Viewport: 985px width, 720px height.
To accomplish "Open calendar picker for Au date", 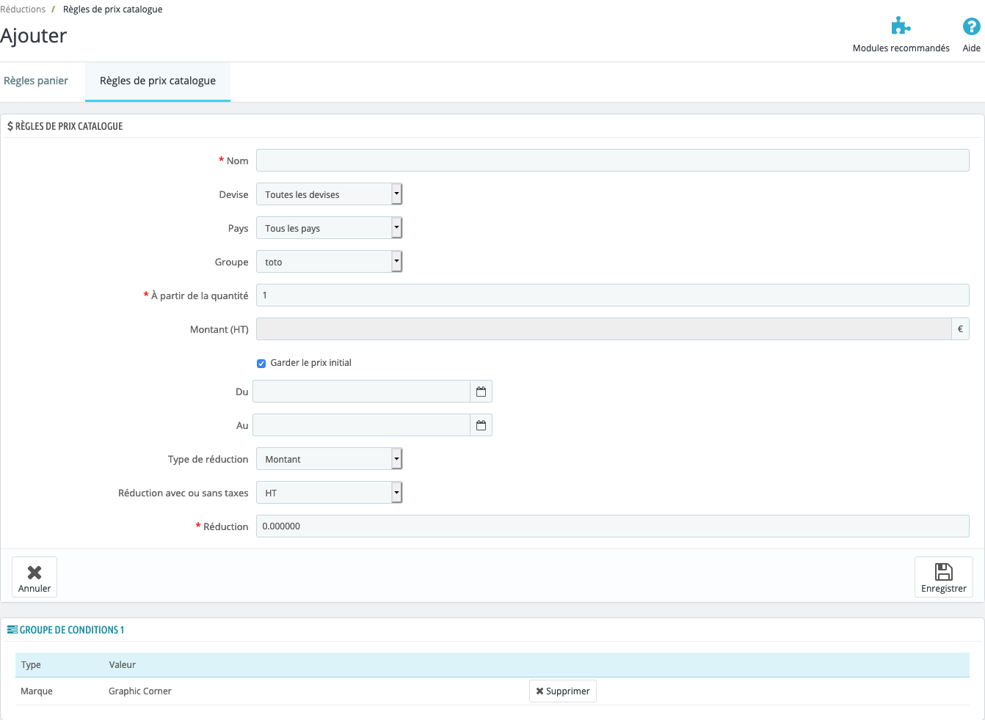I will coord(481,425).
